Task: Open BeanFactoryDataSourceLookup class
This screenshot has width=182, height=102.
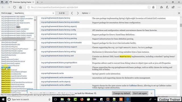Action: click(13, 84)
